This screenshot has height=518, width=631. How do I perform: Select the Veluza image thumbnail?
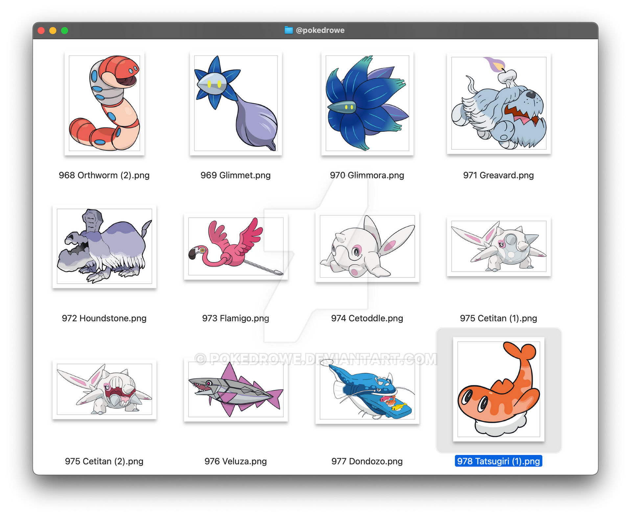tap(236, 389)
